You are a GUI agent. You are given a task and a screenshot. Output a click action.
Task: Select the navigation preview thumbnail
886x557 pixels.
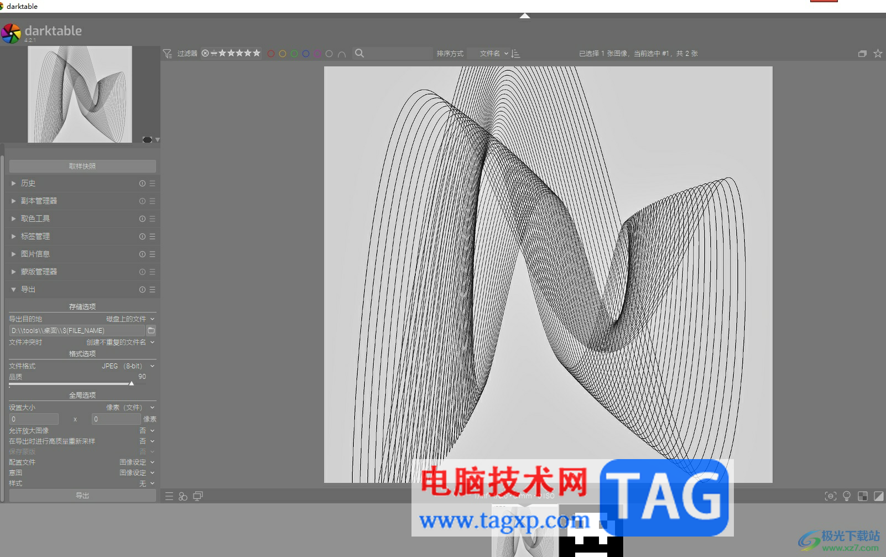[80, 94]
